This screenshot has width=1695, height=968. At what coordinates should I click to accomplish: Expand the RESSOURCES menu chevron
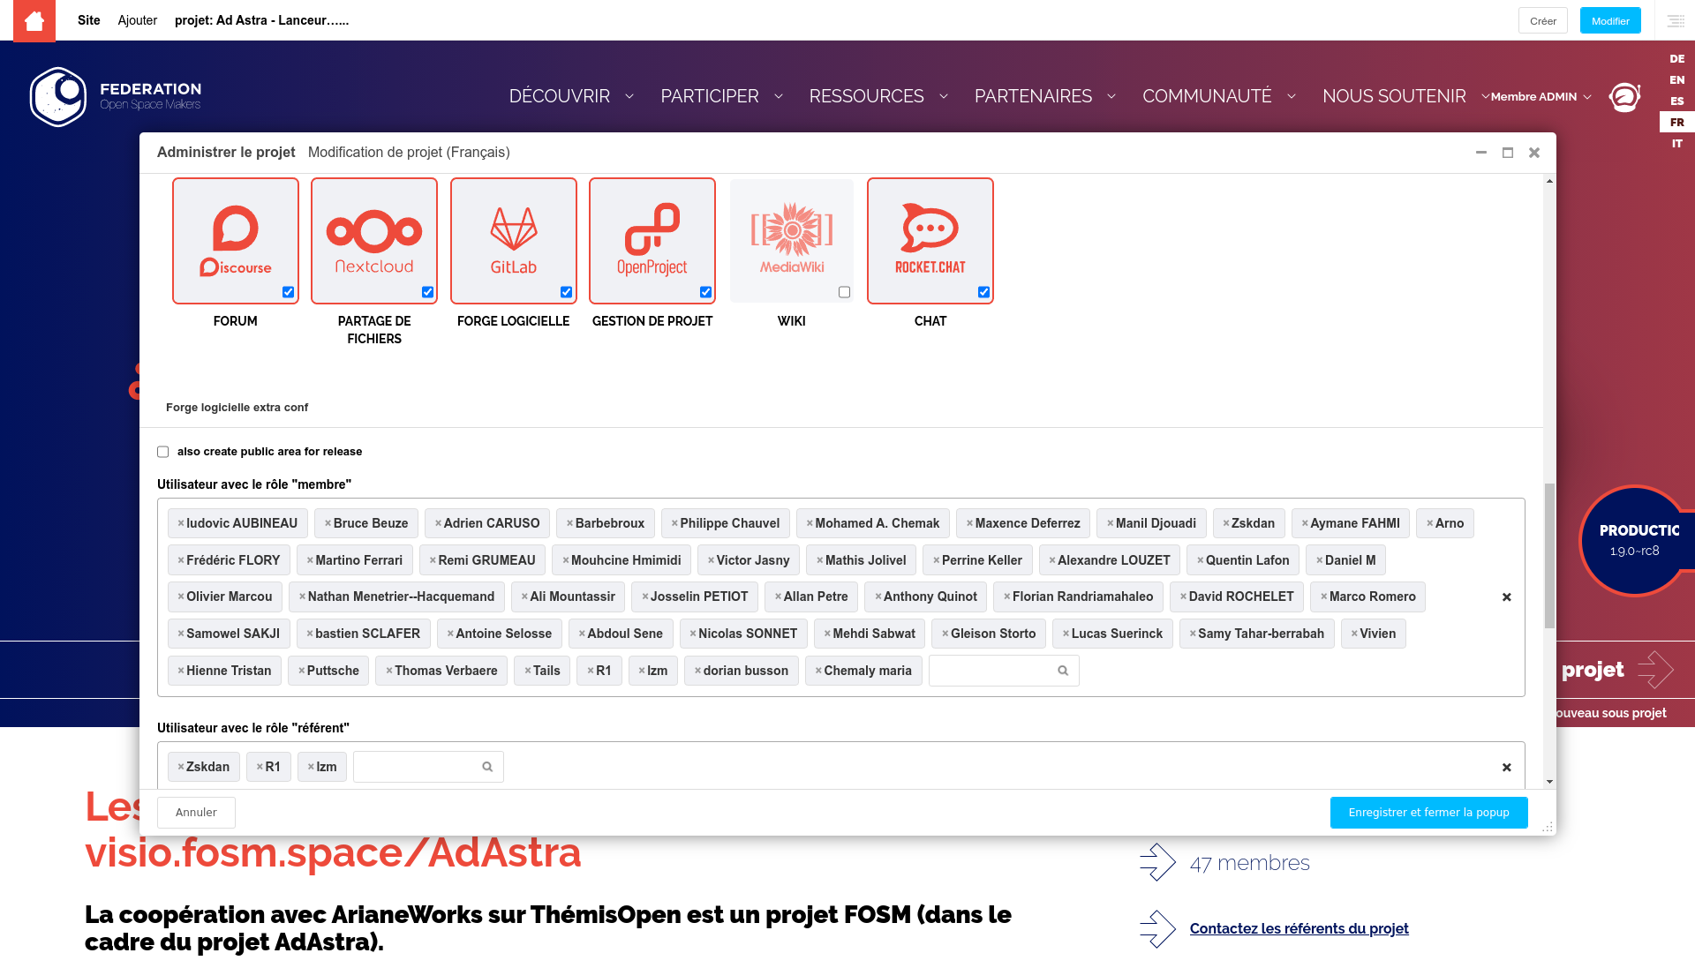pos(944,96)
